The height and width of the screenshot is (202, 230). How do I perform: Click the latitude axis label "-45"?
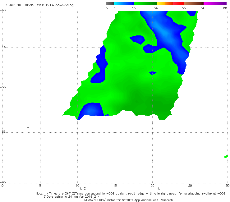click(x=3, y=47)
